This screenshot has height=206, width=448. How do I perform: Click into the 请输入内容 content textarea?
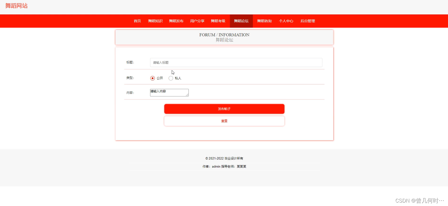click(169, 93)
